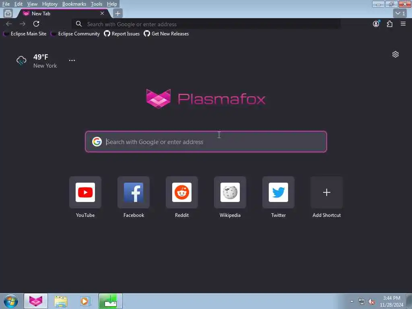Click the Google logo in search box
The height and width of the screenshot is (309, 412).
pyautogui.click(x=97, y=142)
